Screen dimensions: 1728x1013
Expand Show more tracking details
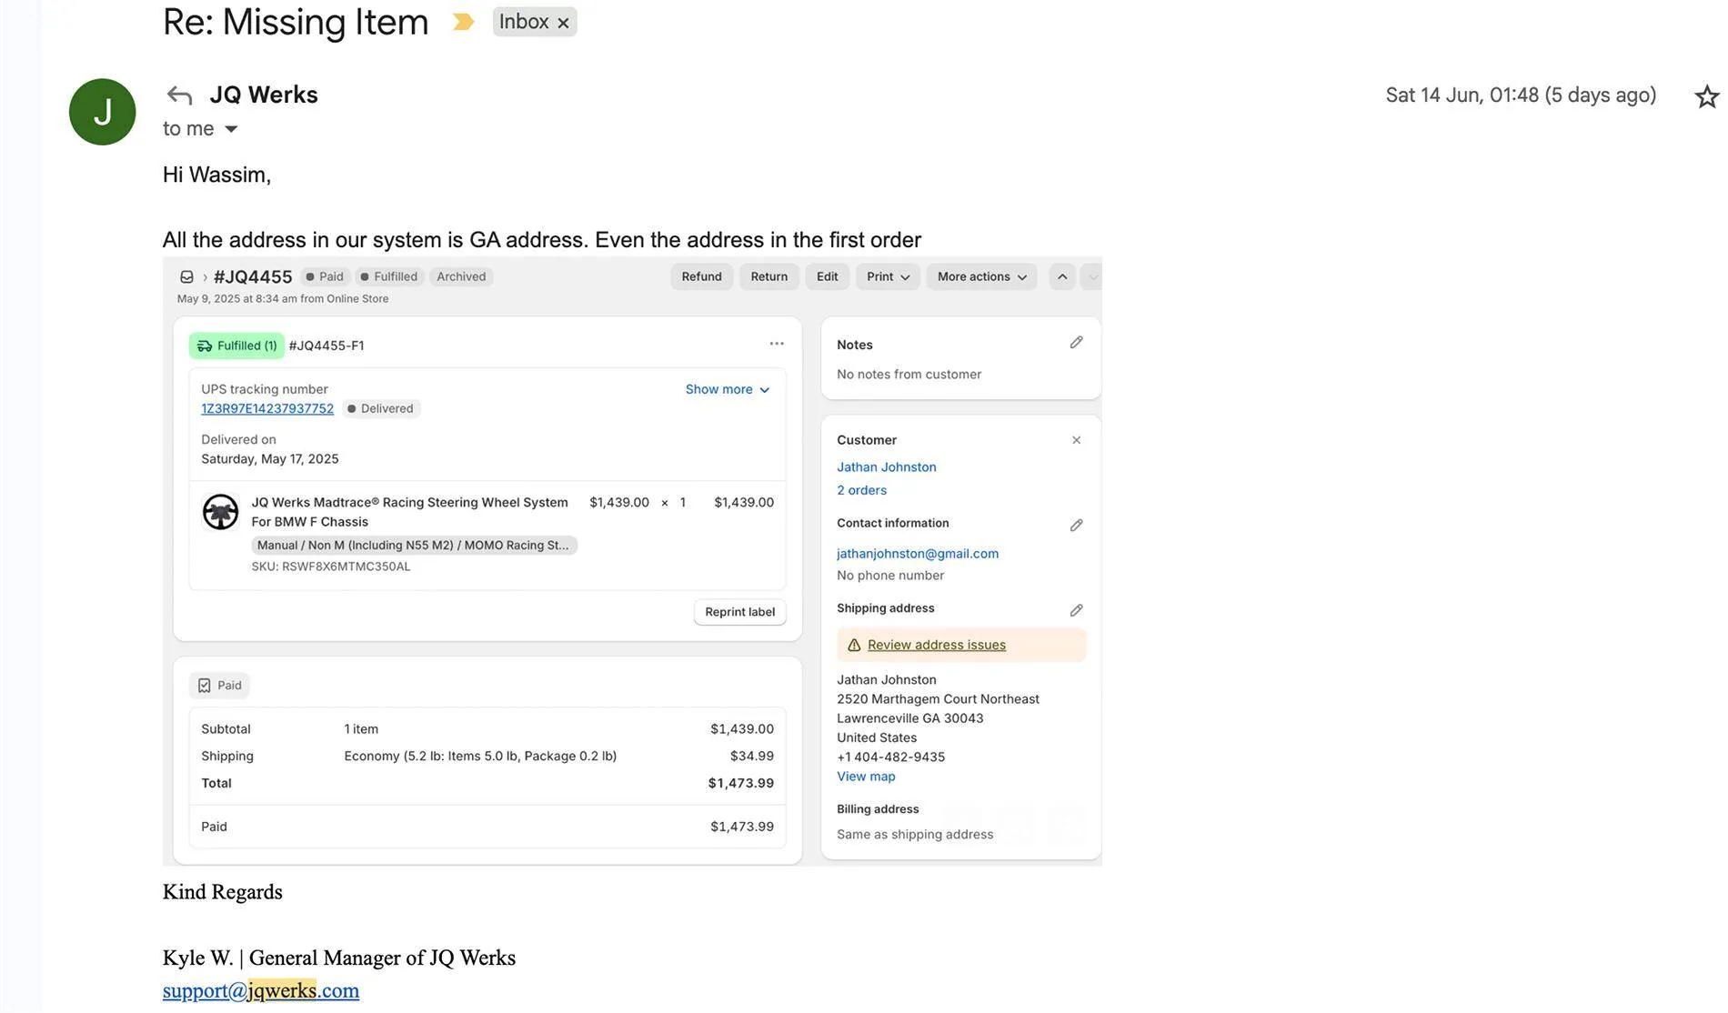pos(728,389)
